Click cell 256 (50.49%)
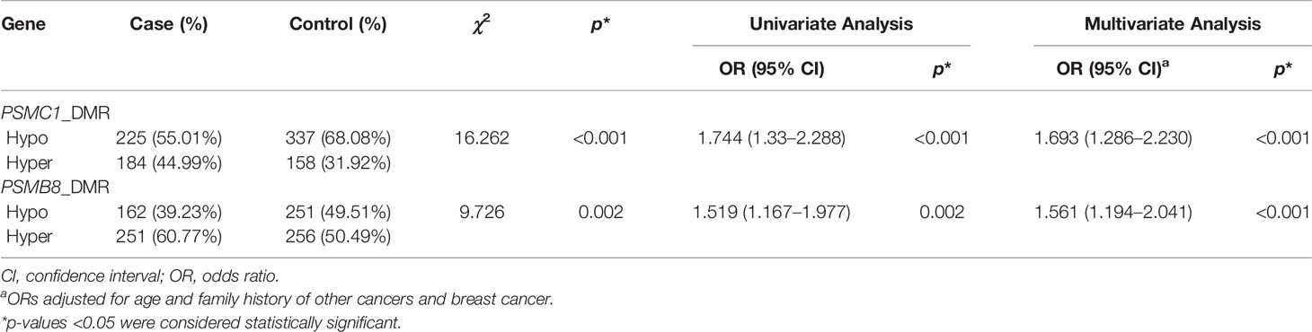This screenshot has height=332, width=1312. 342,234
